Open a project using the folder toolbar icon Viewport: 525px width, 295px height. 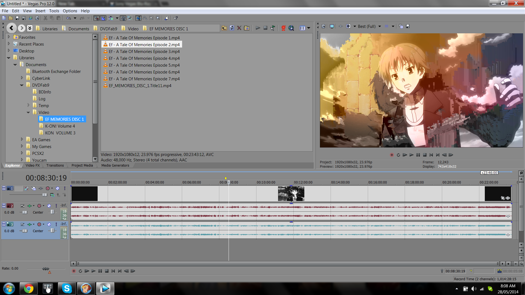[10, 18]
